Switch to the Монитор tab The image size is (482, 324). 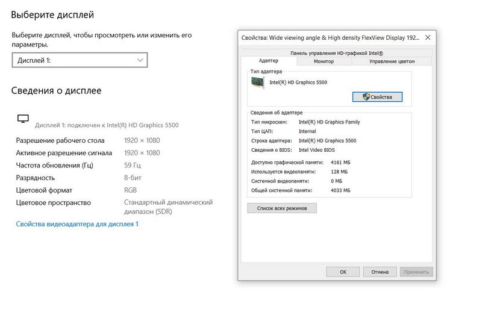click(x=324, y=61)
